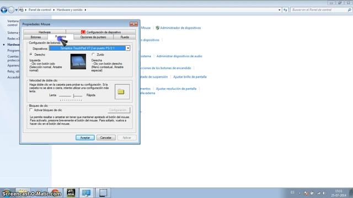Viewport: 353px width, 198px height.
Task: Select the Derecho radio button
Action: (31, 54)
